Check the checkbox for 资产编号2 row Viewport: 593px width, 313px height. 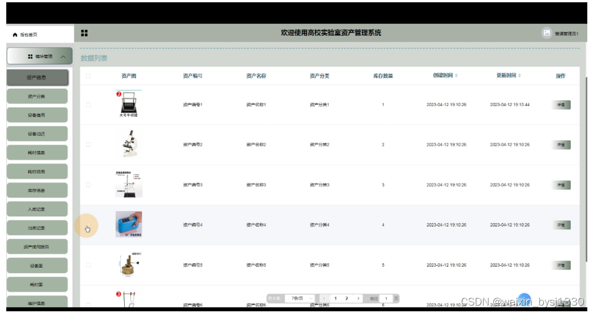coord(88,145)
